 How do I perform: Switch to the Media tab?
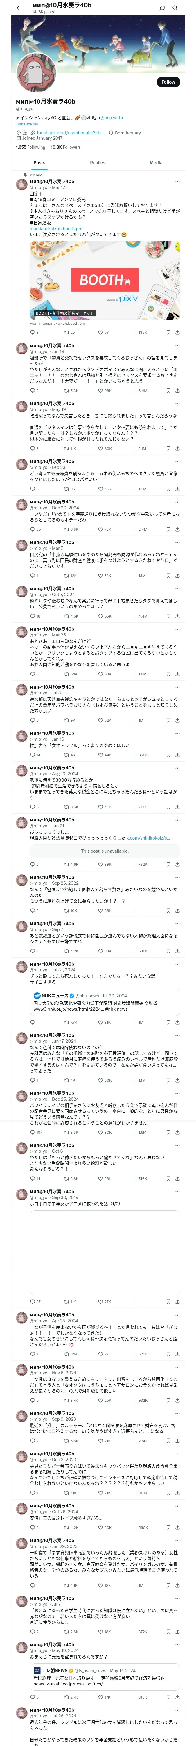tap(156, 163)
